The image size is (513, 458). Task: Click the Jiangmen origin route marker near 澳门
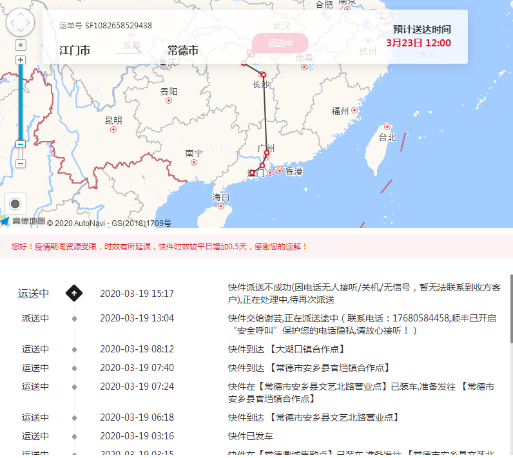click(x=252, y=173)
